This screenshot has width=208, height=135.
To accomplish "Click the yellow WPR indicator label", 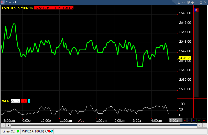I will (x=6, y=101).
